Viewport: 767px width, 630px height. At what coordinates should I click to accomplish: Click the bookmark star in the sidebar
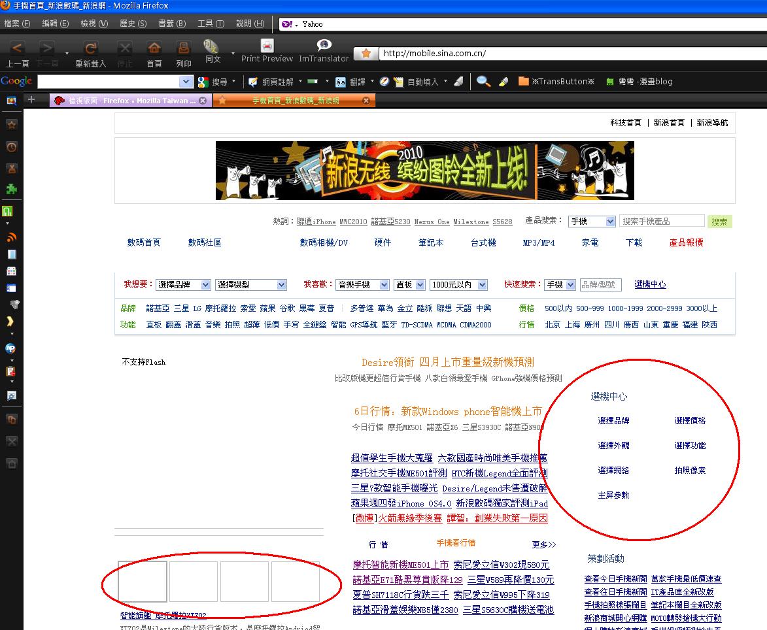click(11, 124)
